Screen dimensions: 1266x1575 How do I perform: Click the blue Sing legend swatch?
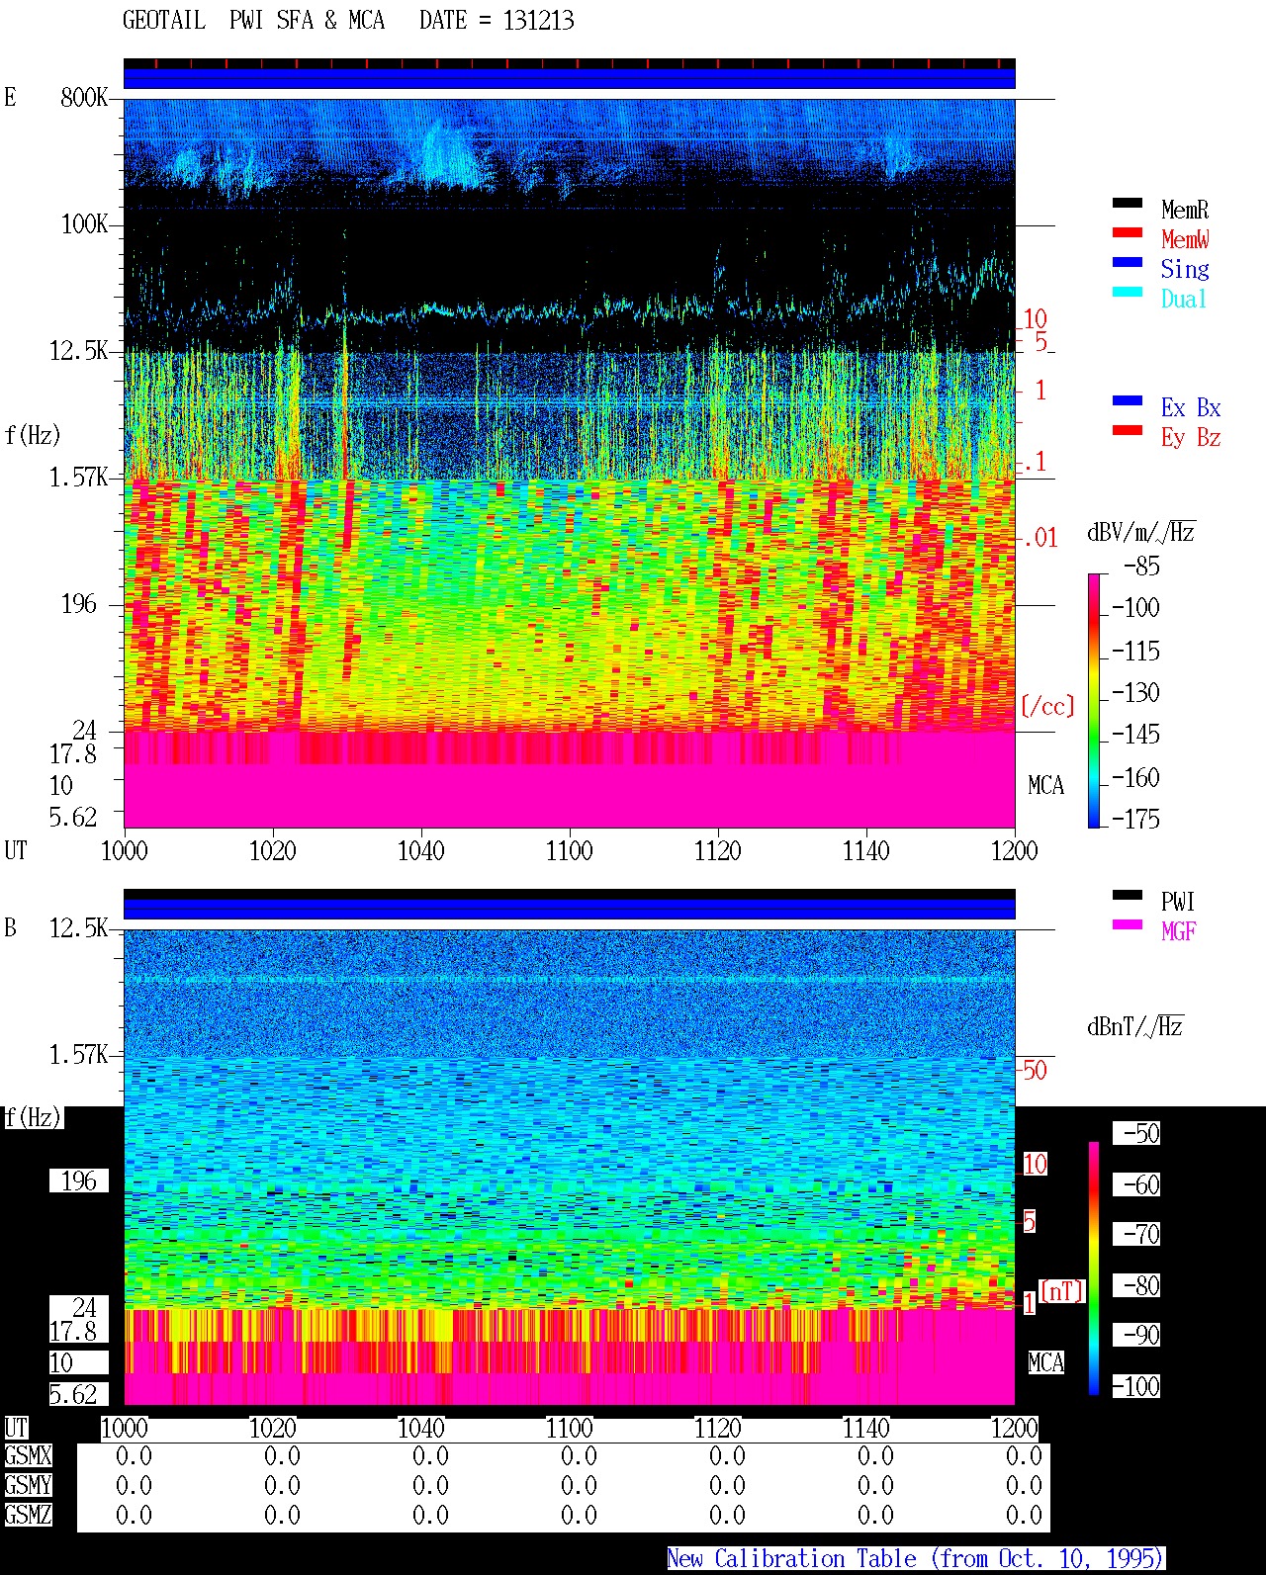click(1128, 263)
